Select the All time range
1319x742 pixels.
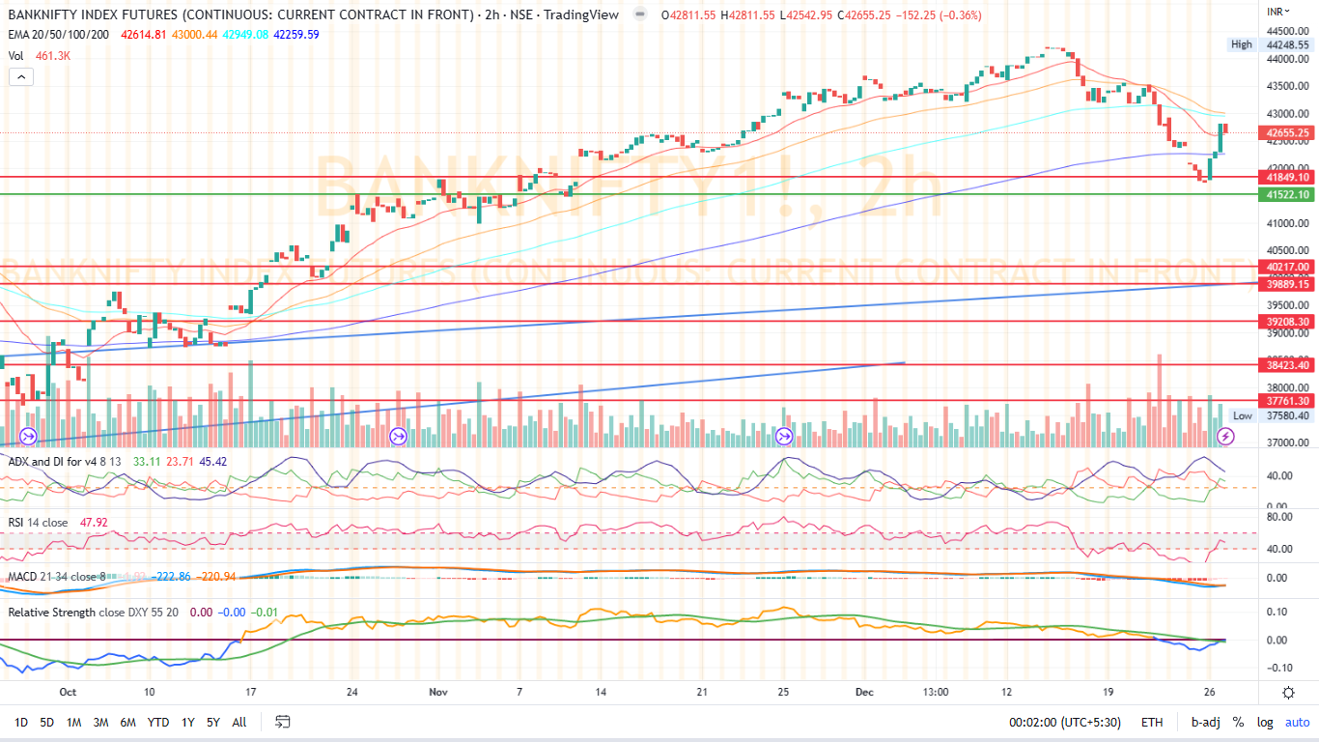tap(239, 722)
